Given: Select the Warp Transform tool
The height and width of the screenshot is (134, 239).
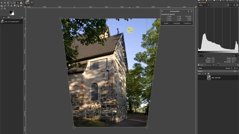Looking at the screenshot, I should (x=21, y=3).
